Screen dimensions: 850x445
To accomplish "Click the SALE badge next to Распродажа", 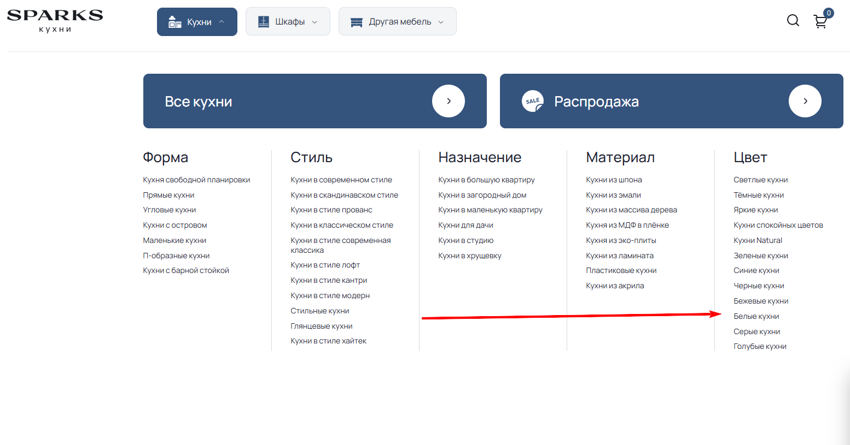I will pyautogui.click(x=533, y=100).
